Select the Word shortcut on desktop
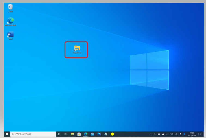 click(x=10, y=35)
